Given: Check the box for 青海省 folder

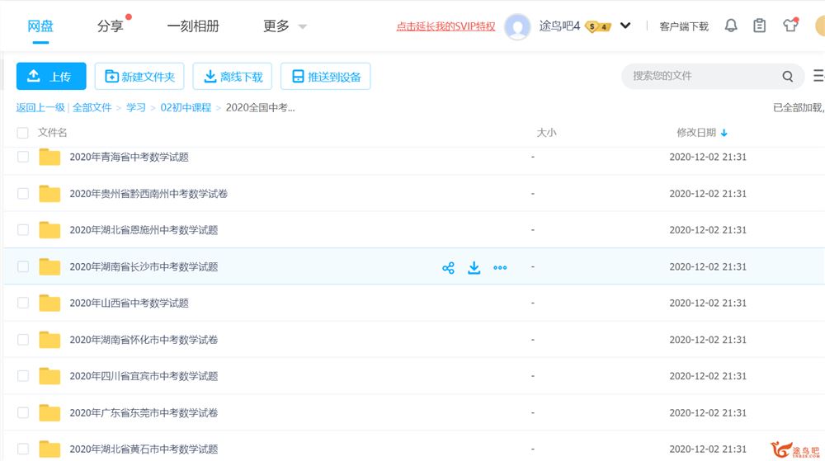Looking at the screenshot, I should click(x=22, y=157).
